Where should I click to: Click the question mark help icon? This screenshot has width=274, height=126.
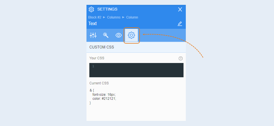[180, 58]
